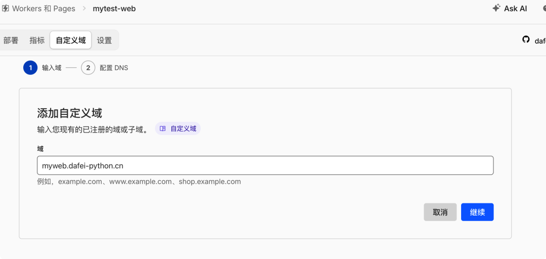The width and height of the screenshot is (546, 259).
Task: Open Workers 和 Pages breadcrumb link
Action: (43, 9)
